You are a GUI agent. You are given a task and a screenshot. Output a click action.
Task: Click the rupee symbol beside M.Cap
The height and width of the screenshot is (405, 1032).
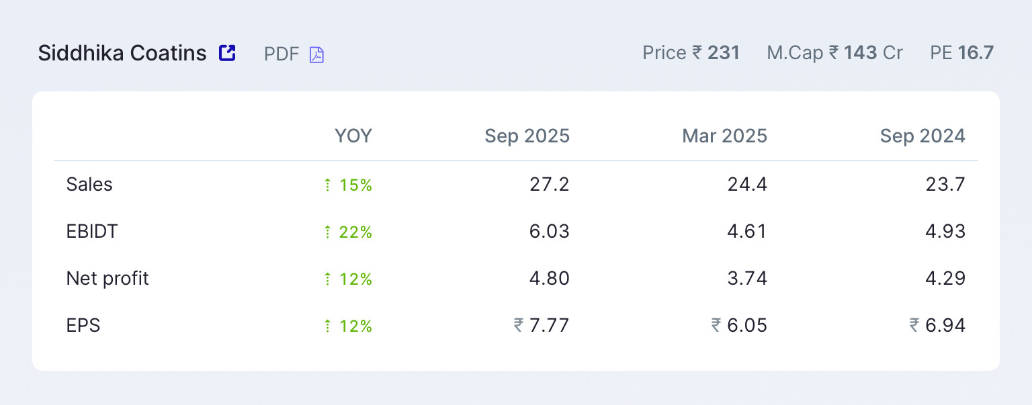[834, 53]
